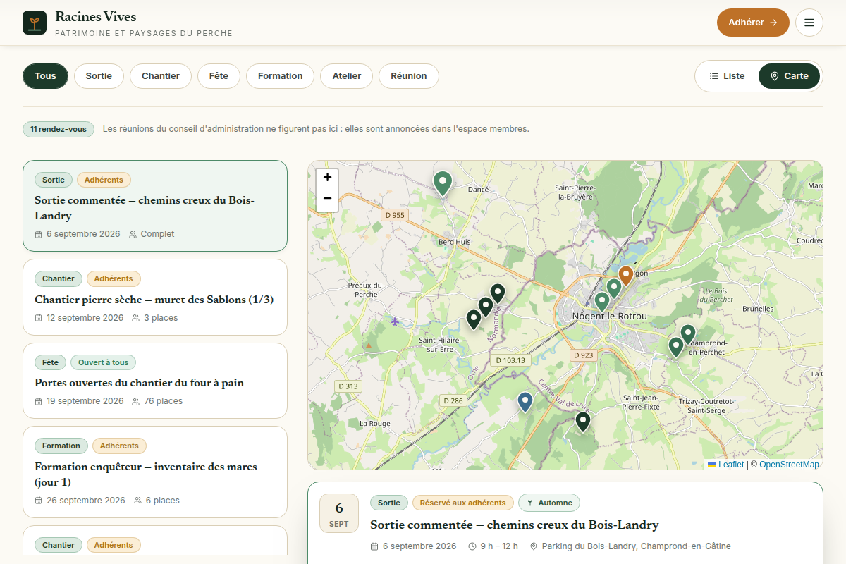This screenshot has width=846, height=564.
Task: Open the hamburger menu
Action: point(809,23)
